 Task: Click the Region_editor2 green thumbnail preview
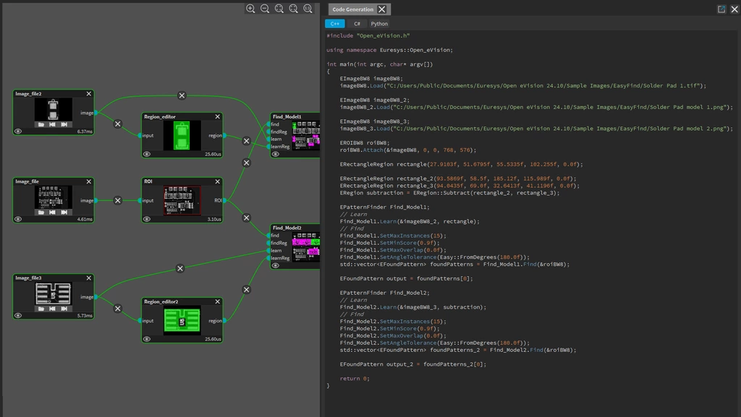(182, 321)
